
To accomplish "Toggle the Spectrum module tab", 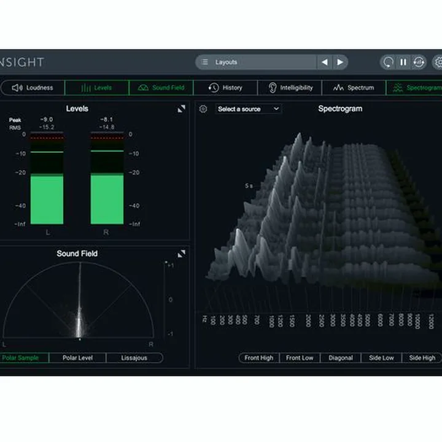I will (354, 88).
